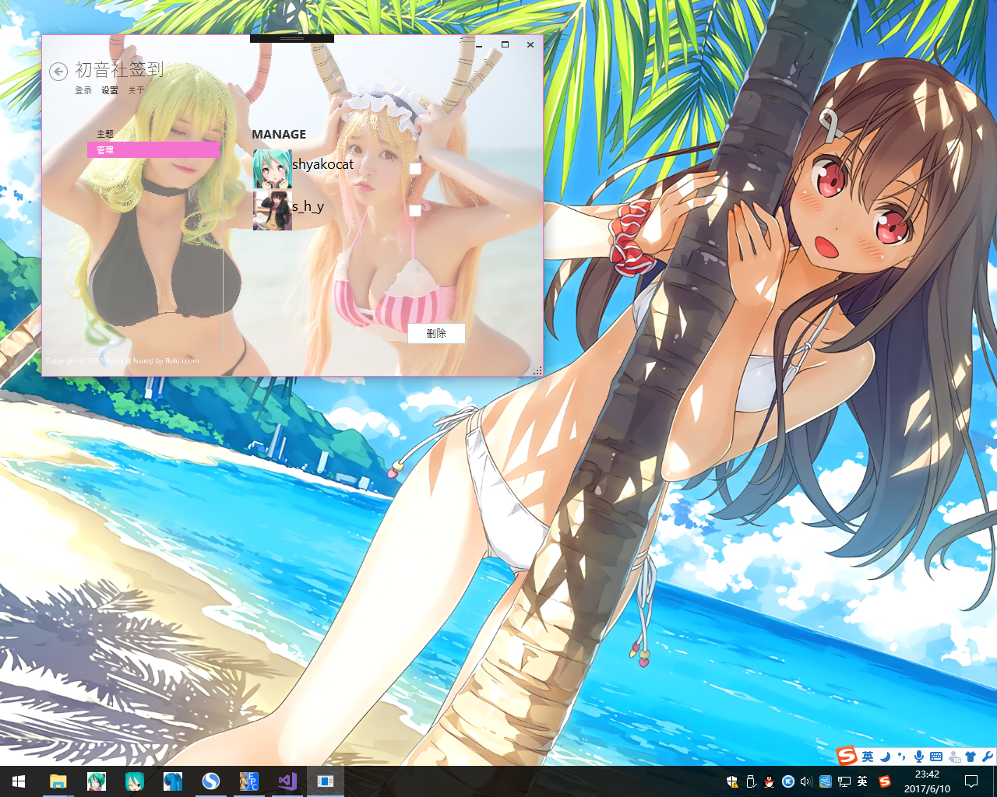Click the dark drag handle atop the window
This screenshot has height=797, width=997.
pos(292,38)
